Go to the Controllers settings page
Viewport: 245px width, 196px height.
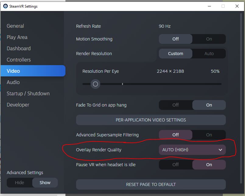pyautogui.click(x=19, y=60)
